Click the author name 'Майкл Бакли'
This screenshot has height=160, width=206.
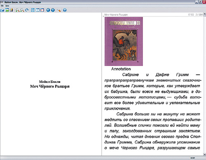[x=50, y=82]
